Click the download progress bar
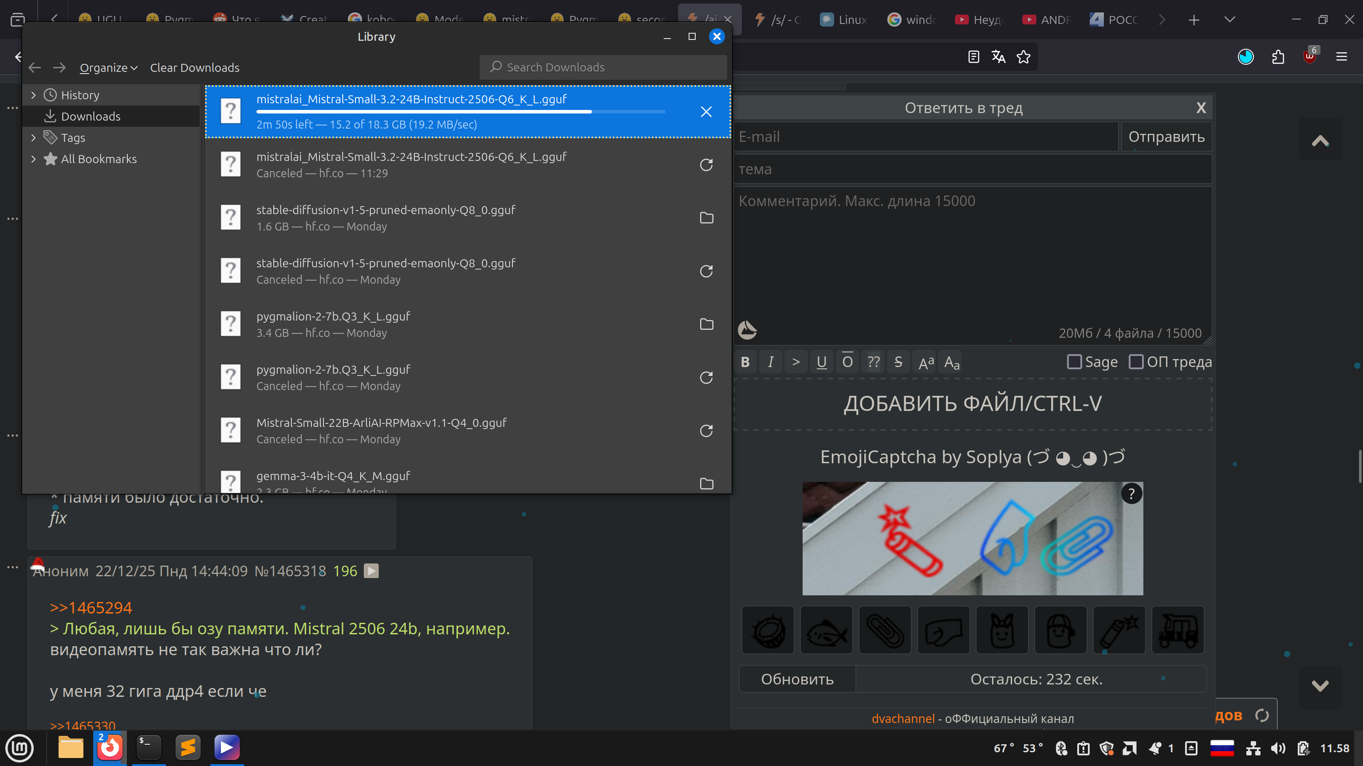Image resolution: width=1363 pixels, height=766 pixels. coord(461,112)
